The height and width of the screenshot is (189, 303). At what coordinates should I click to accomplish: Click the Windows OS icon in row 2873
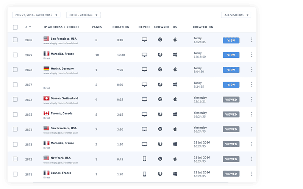click(x=175, y=144)
